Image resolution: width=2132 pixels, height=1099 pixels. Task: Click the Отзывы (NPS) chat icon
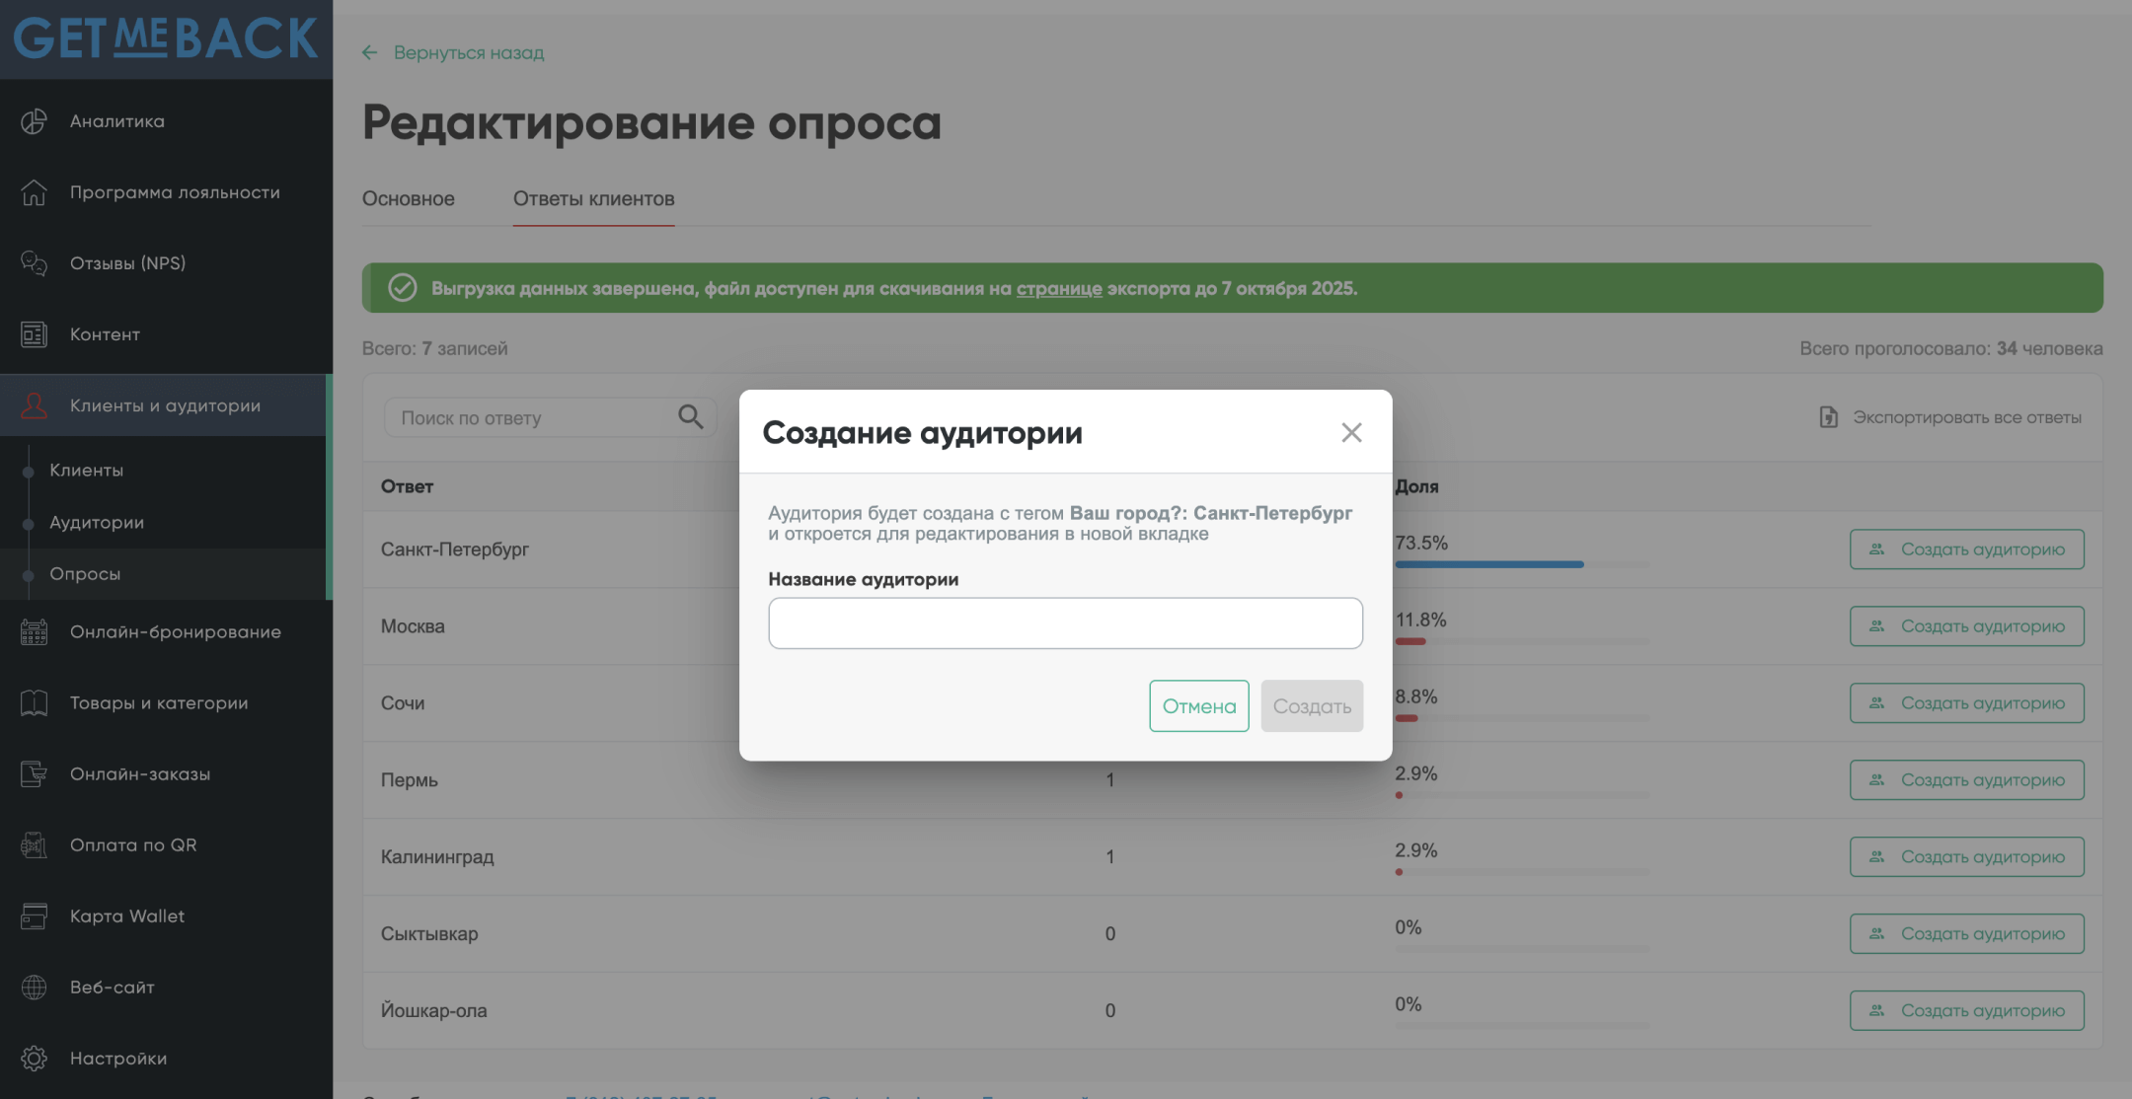point(34,263)
